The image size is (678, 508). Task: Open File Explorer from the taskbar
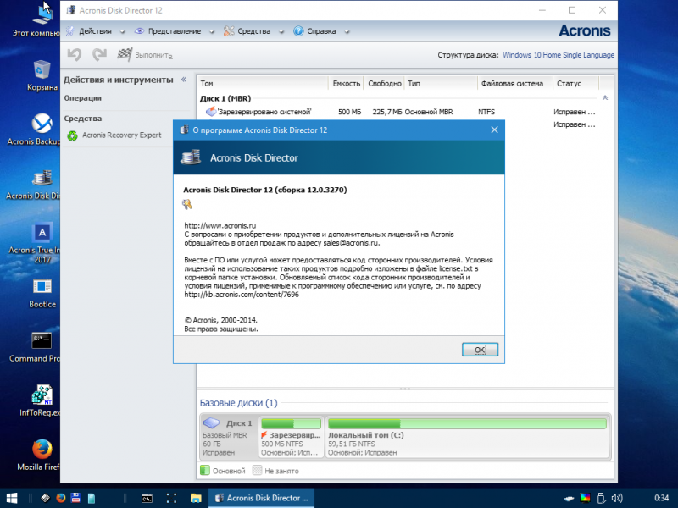click(x=196, y=498)
